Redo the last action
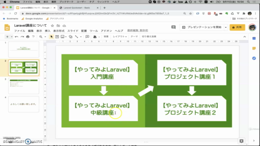 click(x=22, y=37)
